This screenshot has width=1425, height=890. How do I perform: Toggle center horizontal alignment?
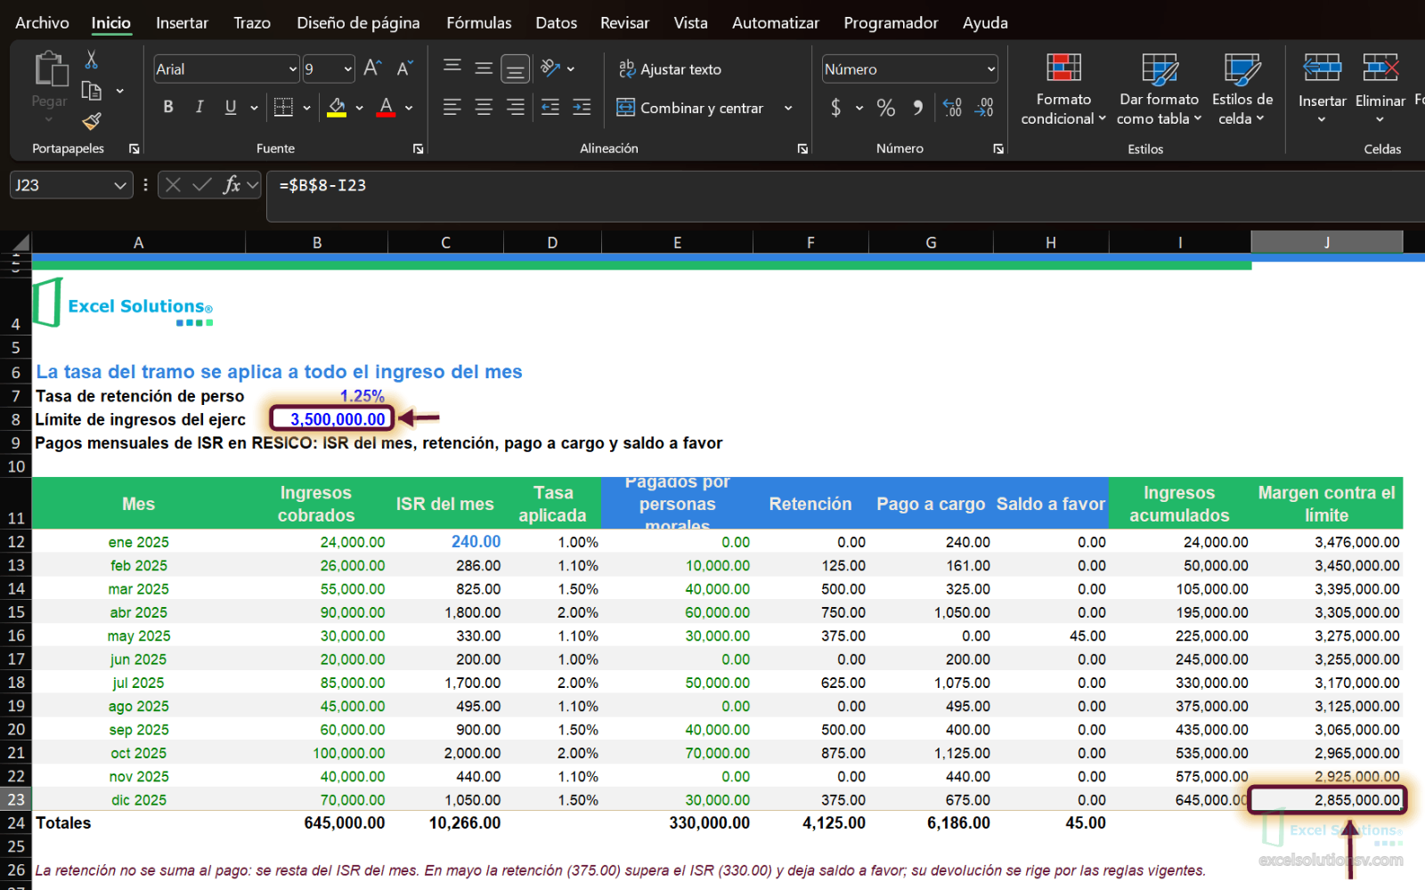[484, 108]
